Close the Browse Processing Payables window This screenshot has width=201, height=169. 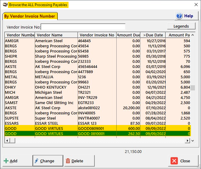(x=196, y=5)
